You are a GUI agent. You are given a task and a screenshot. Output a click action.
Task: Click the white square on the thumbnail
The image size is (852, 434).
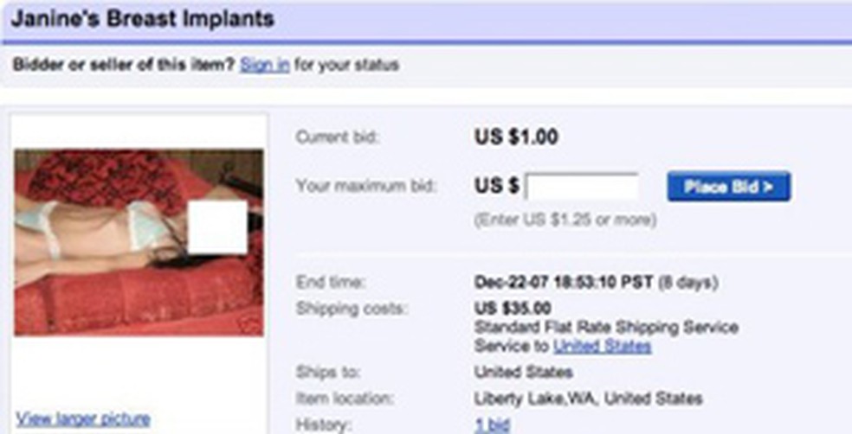click(x=217, y=227)
